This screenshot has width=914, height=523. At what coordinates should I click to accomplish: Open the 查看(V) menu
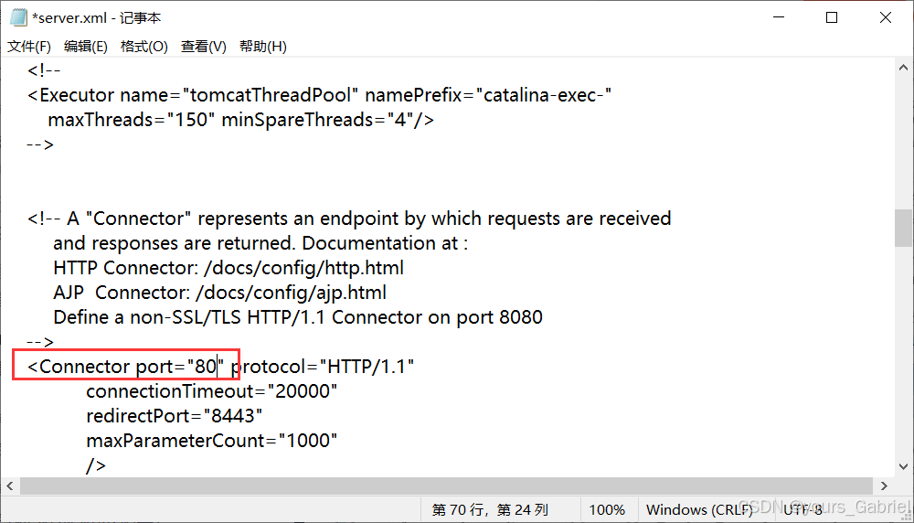203,47
